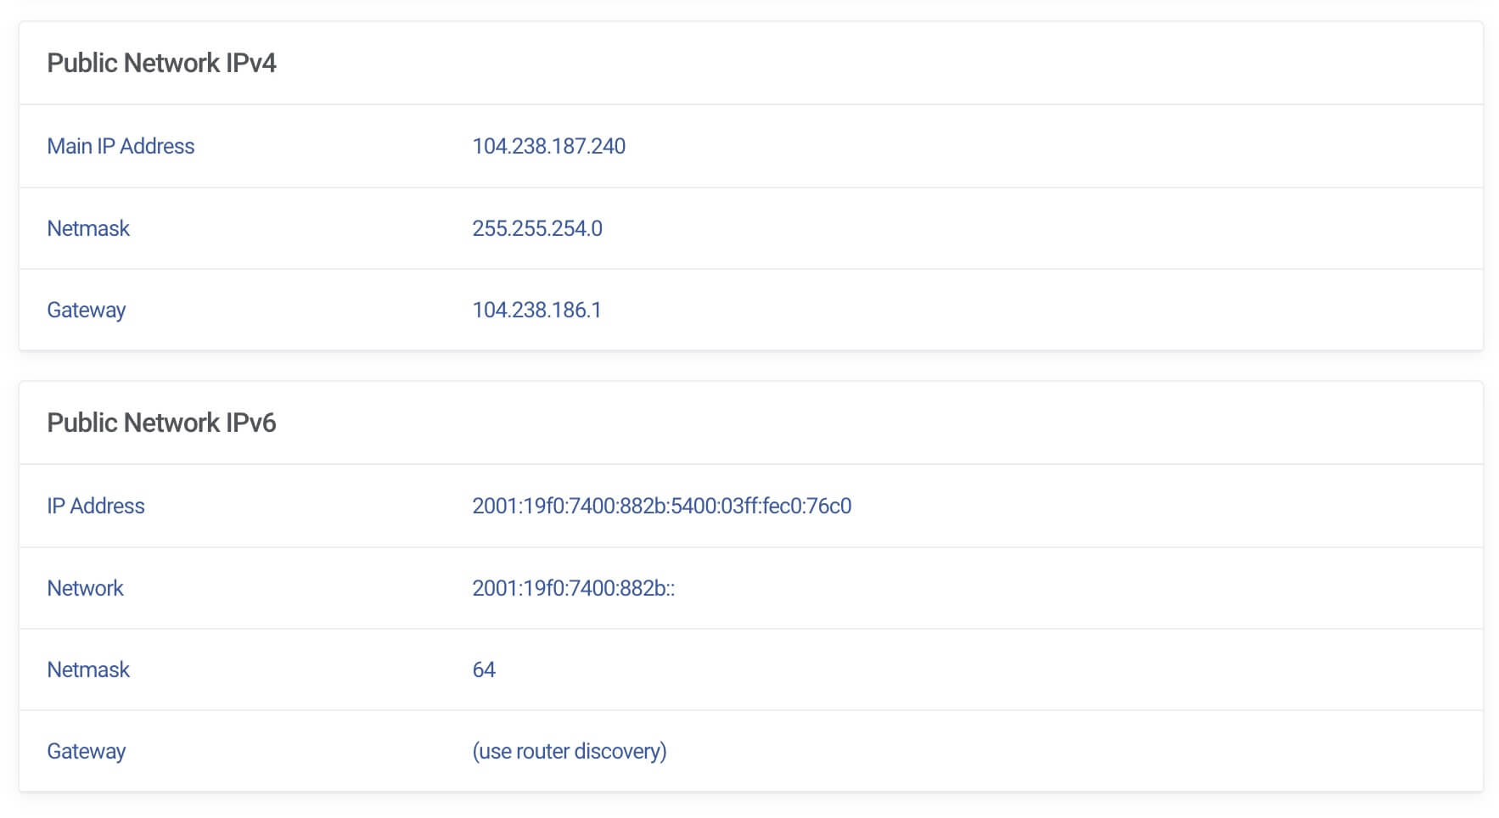Click the IP Address label under IPv6
This screenshot has height=818, width=1499.
tap(96, 507)
